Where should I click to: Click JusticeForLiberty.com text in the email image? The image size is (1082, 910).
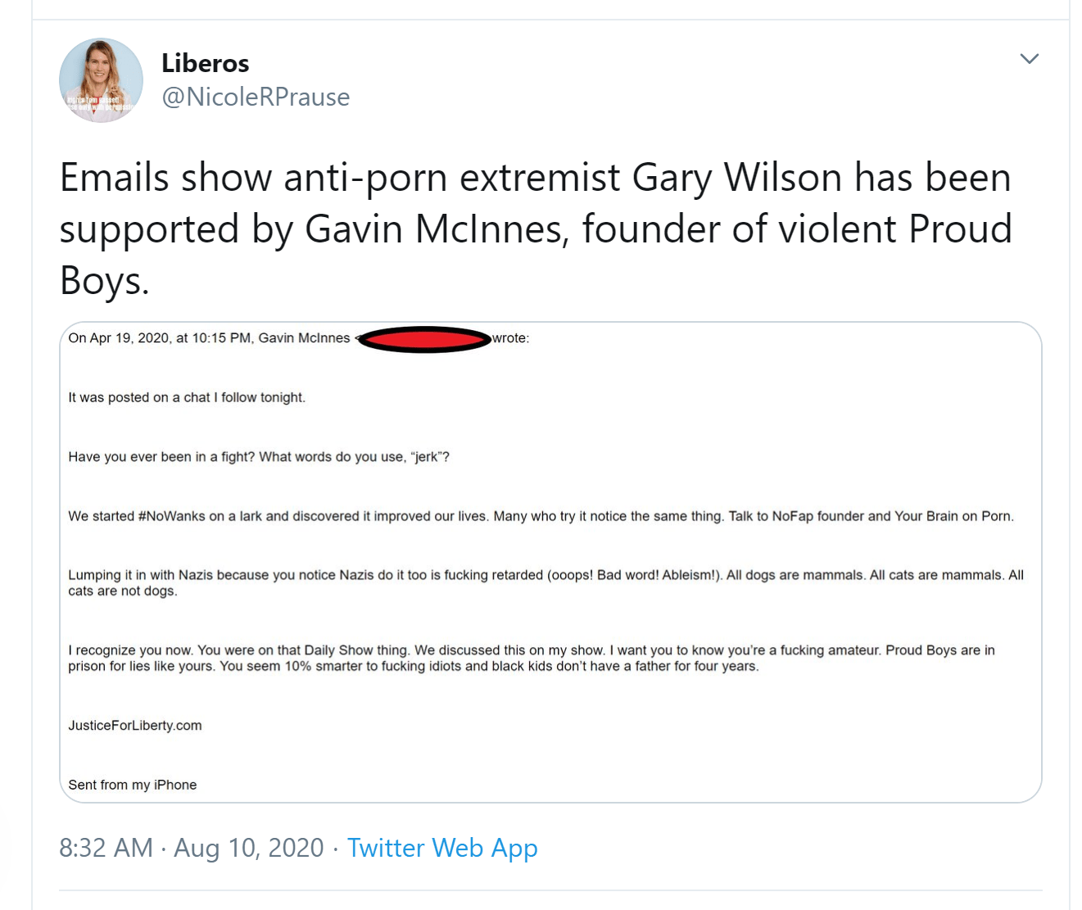click(x=135, y=726)
